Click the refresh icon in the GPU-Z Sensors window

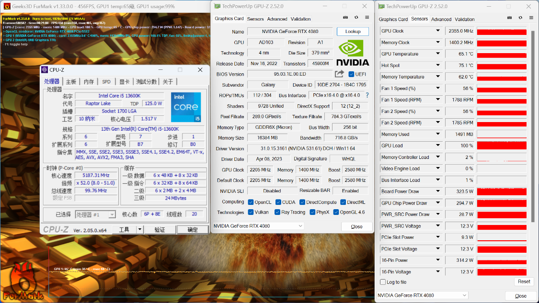(x=520, y=18)
